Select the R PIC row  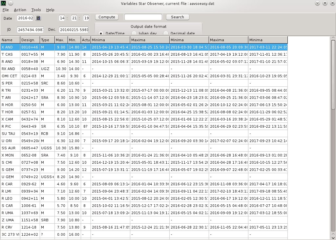[144, 126]
